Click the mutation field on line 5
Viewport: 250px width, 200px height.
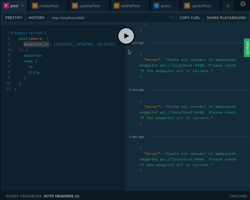click(x=33, y=55)
